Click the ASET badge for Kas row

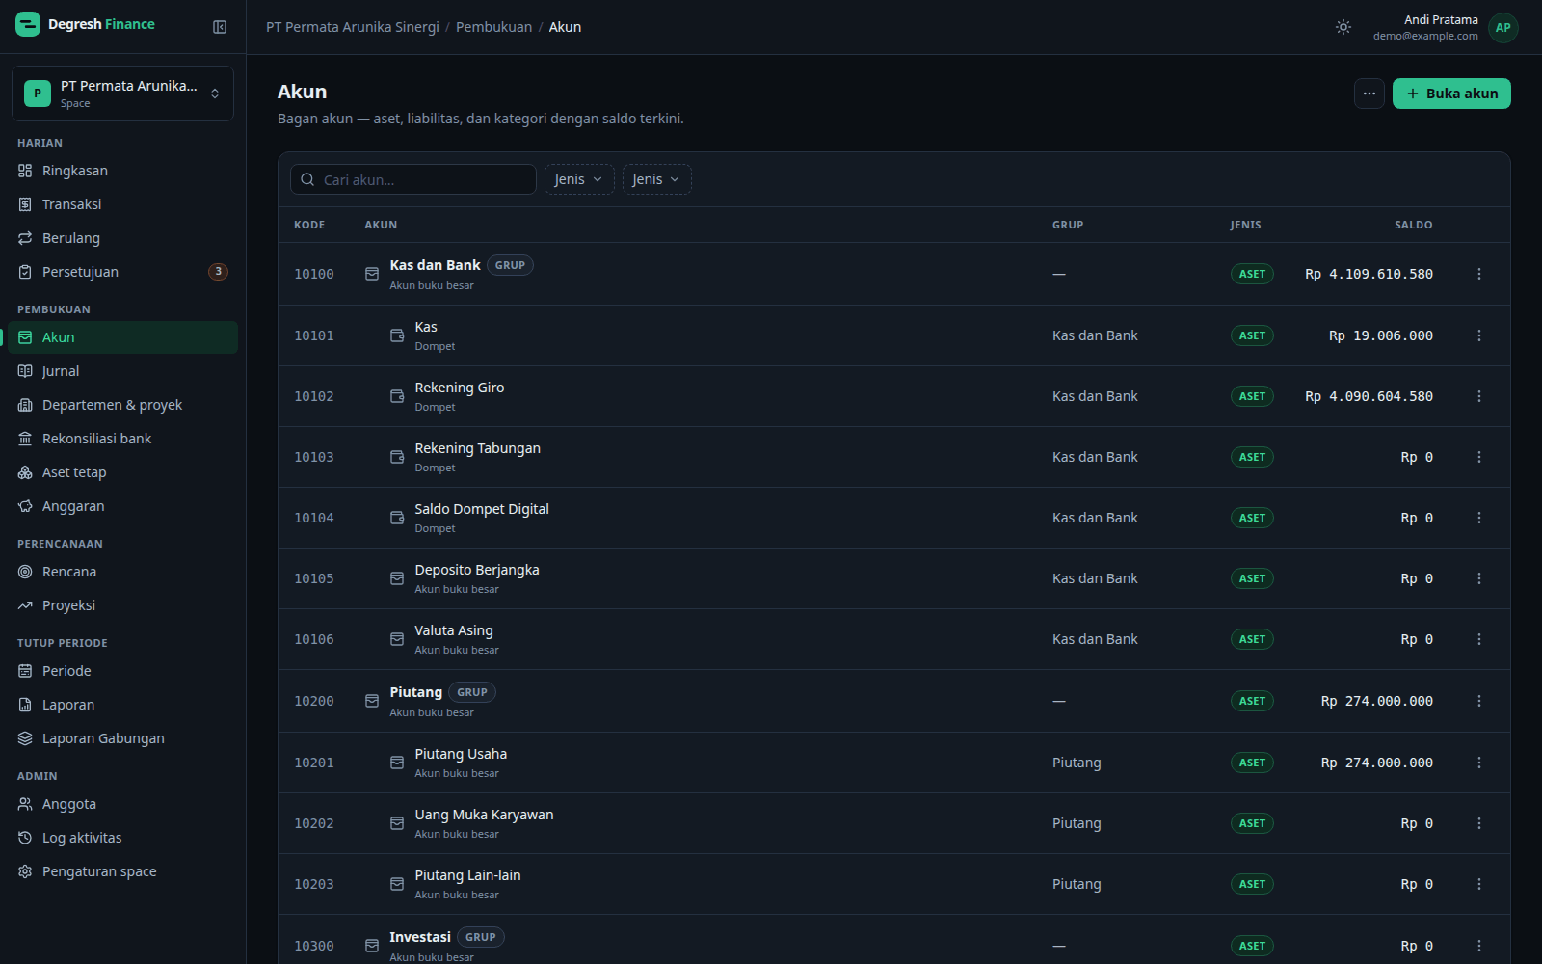coord(1252,335)
